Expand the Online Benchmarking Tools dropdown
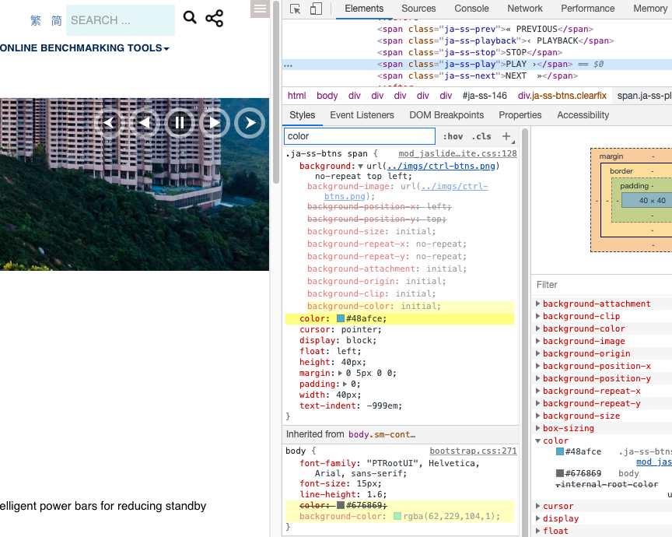 click(x=85, y=48)
